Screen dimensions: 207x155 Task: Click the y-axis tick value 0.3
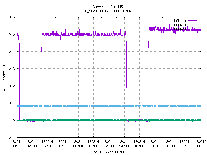coord(12,69)
